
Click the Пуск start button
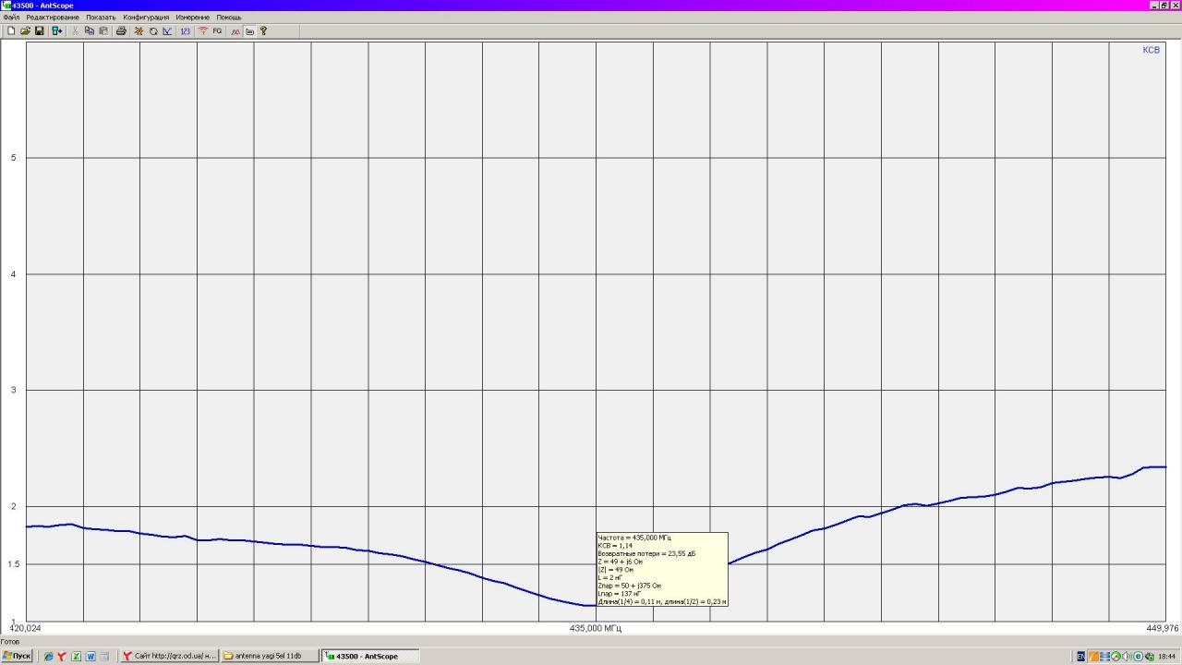pos(18,656)
